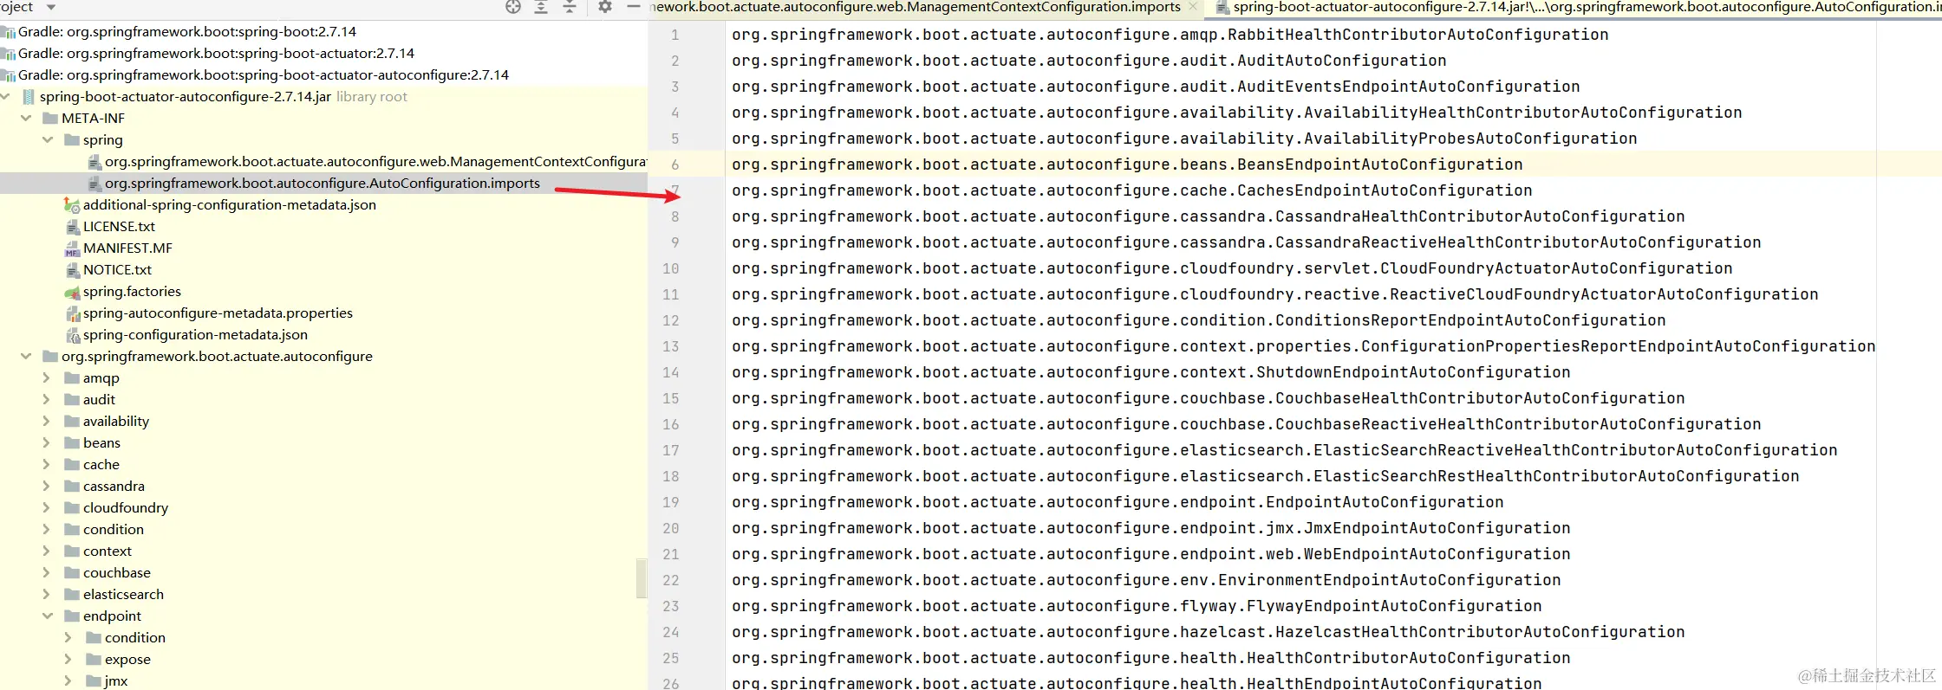The width and height of the screenshot is (1942, 690).
Task: Select the cache package folder
Action: pyautogui.click(x=101, y=465)
